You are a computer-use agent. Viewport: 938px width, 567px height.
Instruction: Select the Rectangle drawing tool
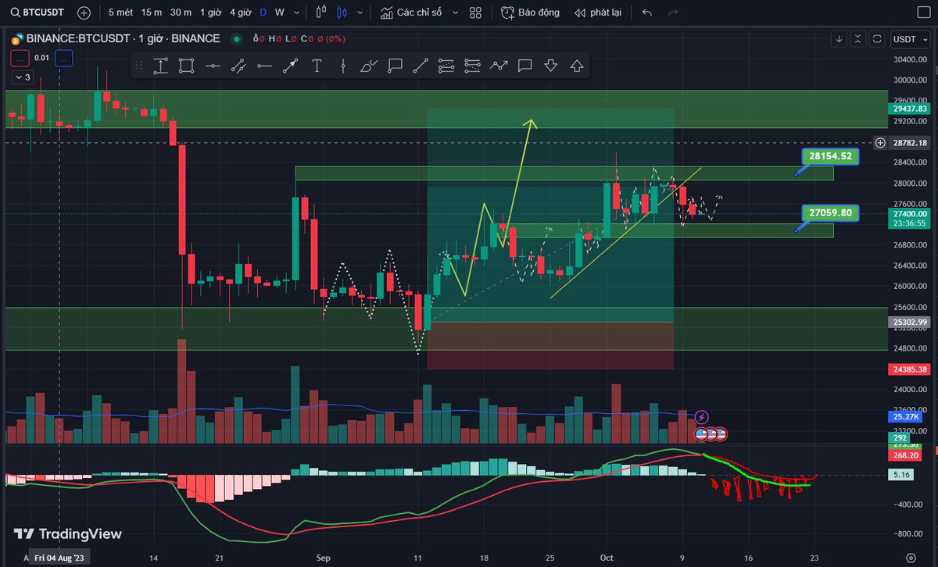click(x=186, y=66)
